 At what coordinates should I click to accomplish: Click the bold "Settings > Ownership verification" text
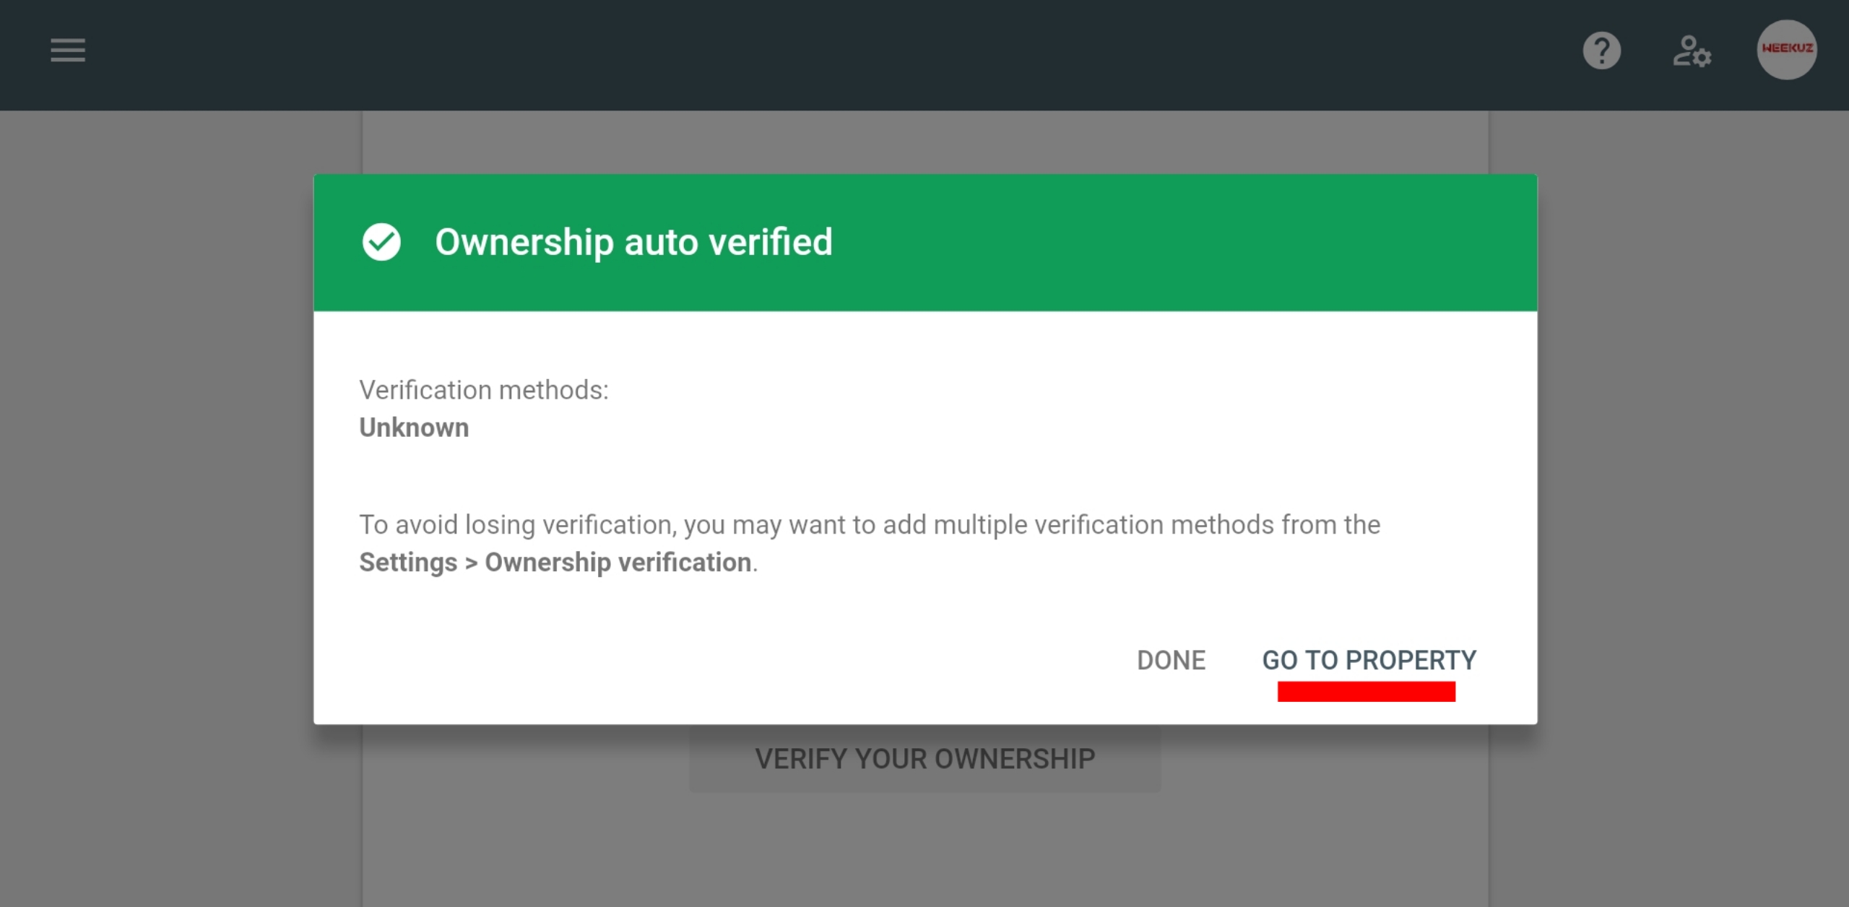coord(556,563)
